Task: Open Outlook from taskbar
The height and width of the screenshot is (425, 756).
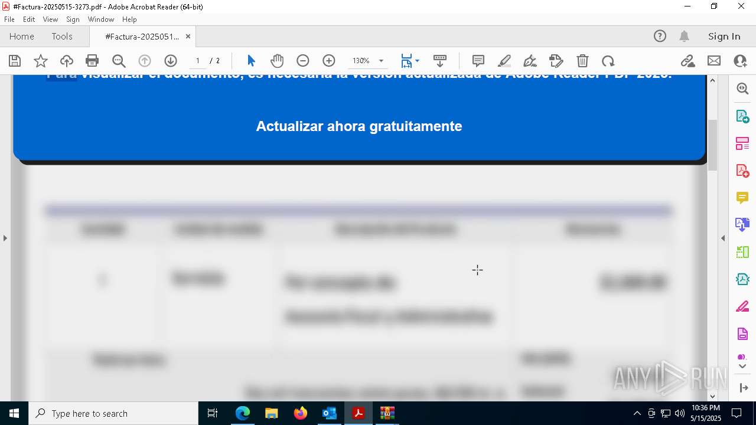Action: point(330,413)
